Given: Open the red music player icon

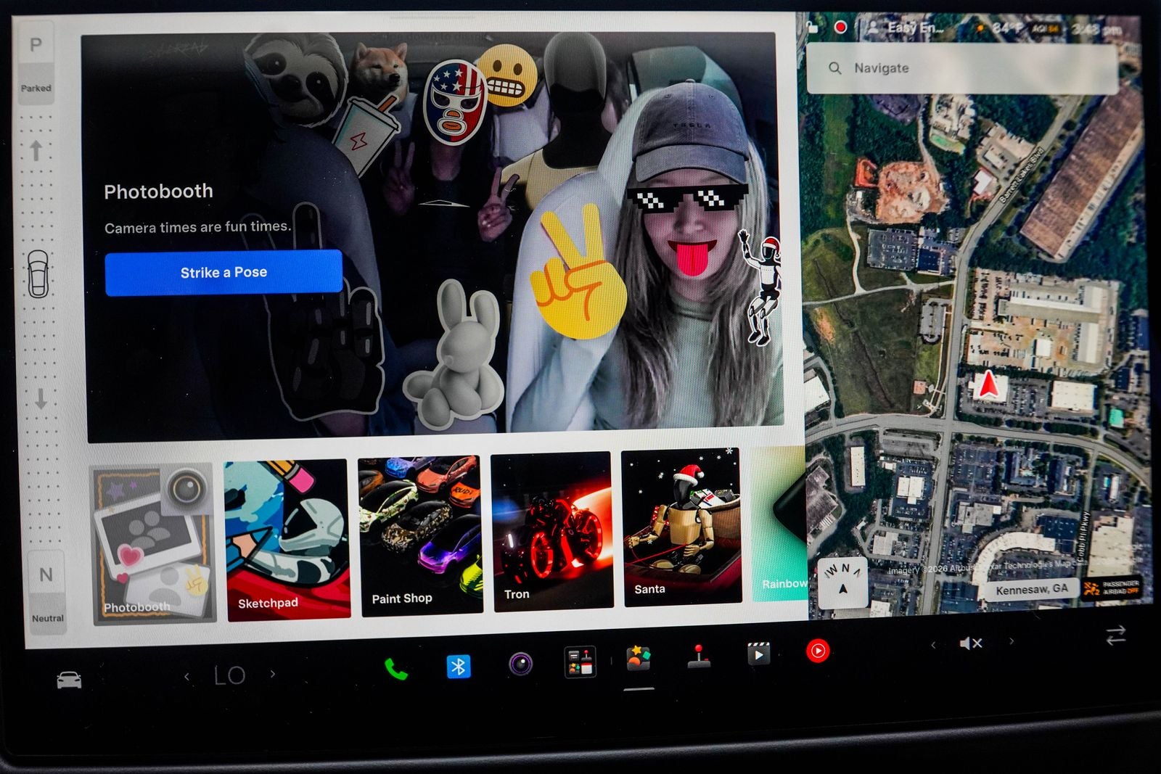Looking at the screenshot, I should 818,651.
